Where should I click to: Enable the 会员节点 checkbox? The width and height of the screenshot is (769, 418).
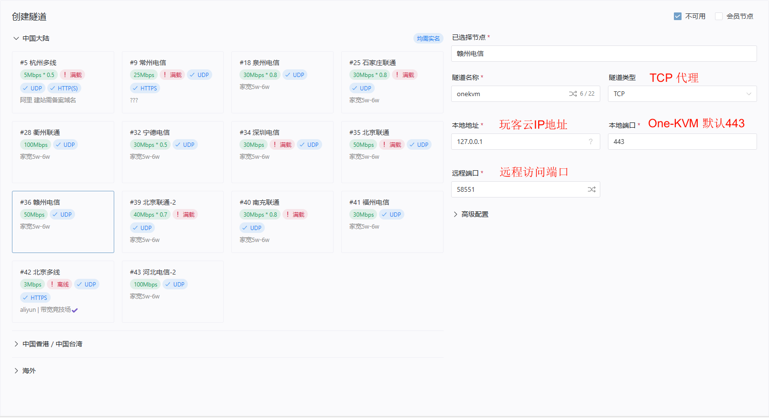coord(719,16)
